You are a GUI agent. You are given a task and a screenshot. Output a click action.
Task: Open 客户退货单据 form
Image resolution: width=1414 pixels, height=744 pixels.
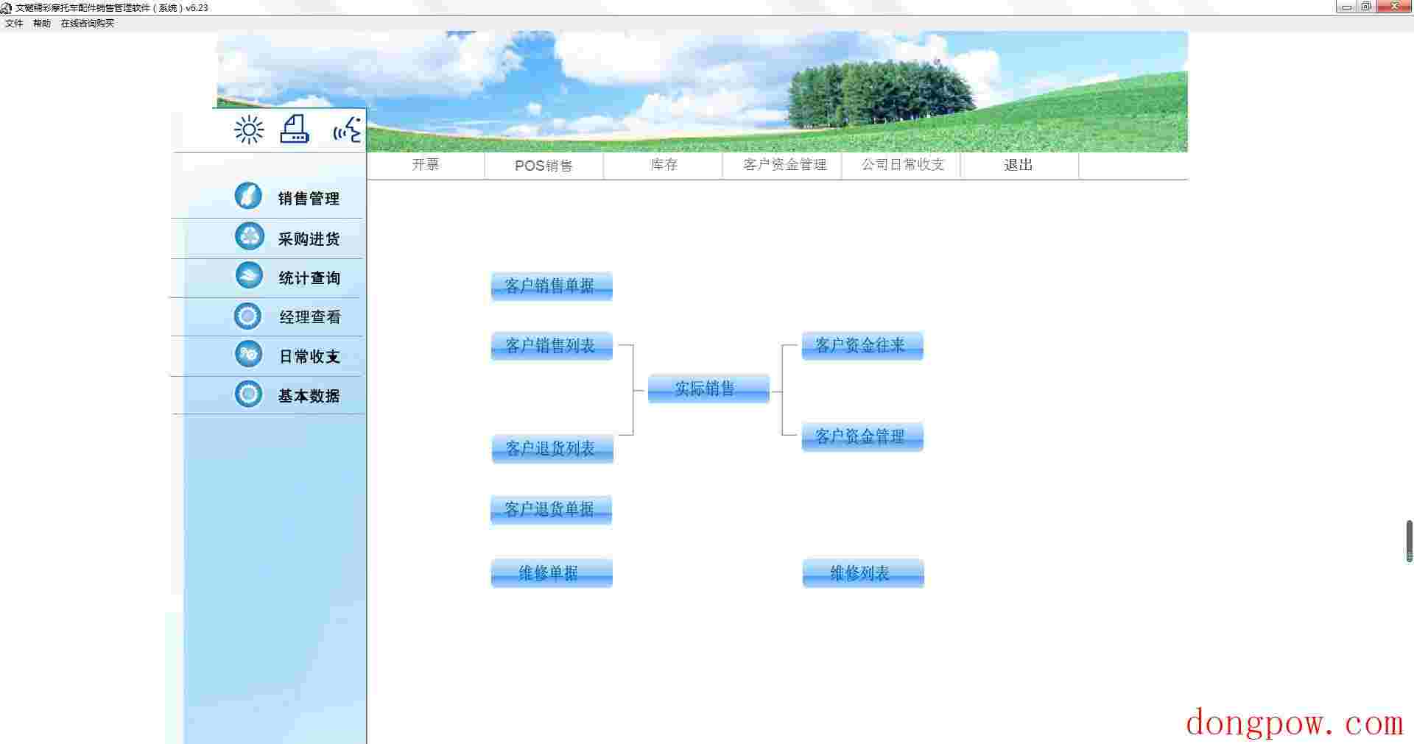(551, 509)
